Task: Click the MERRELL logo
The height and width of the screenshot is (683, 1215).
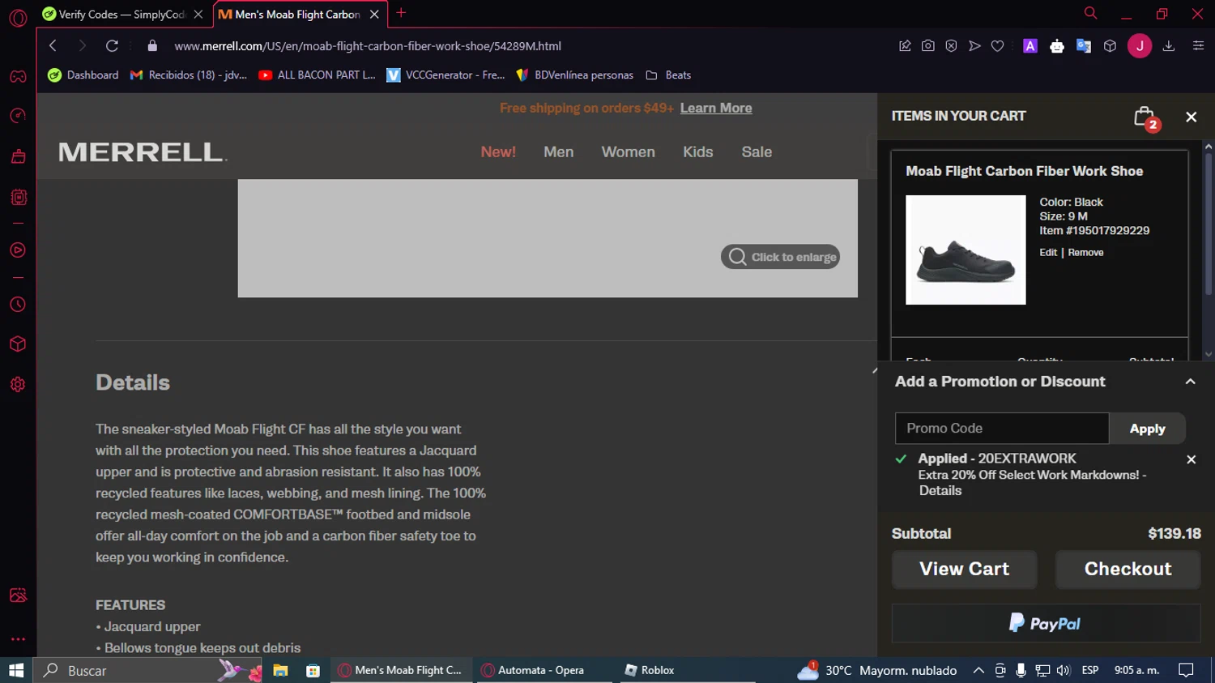Action: tap(143, 152)
